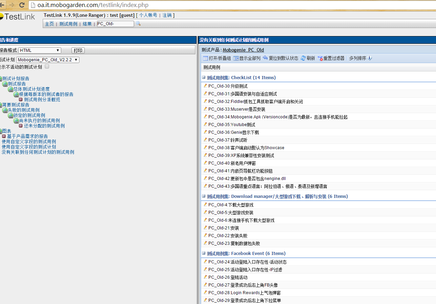This screenshot has height=304, width=436.
Task: Click the PC_Old- search input field
Action: [x=115, y=24]
